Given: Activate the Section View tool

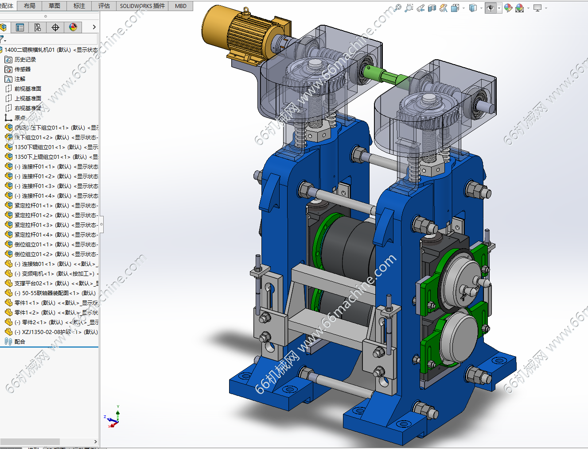Looking at the screenshot, I should click(x=432, y=8).
